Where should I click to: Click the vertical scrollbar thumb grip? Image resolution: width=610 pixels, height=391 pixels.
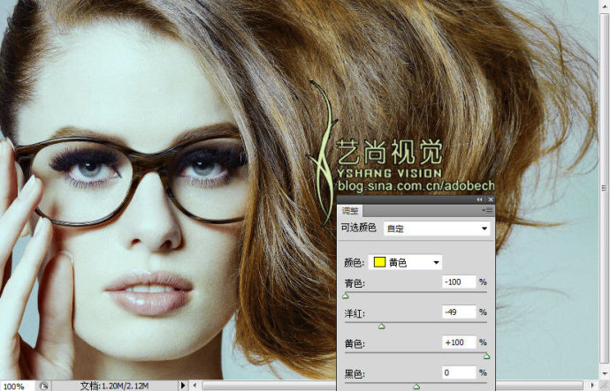pos(604,188)
